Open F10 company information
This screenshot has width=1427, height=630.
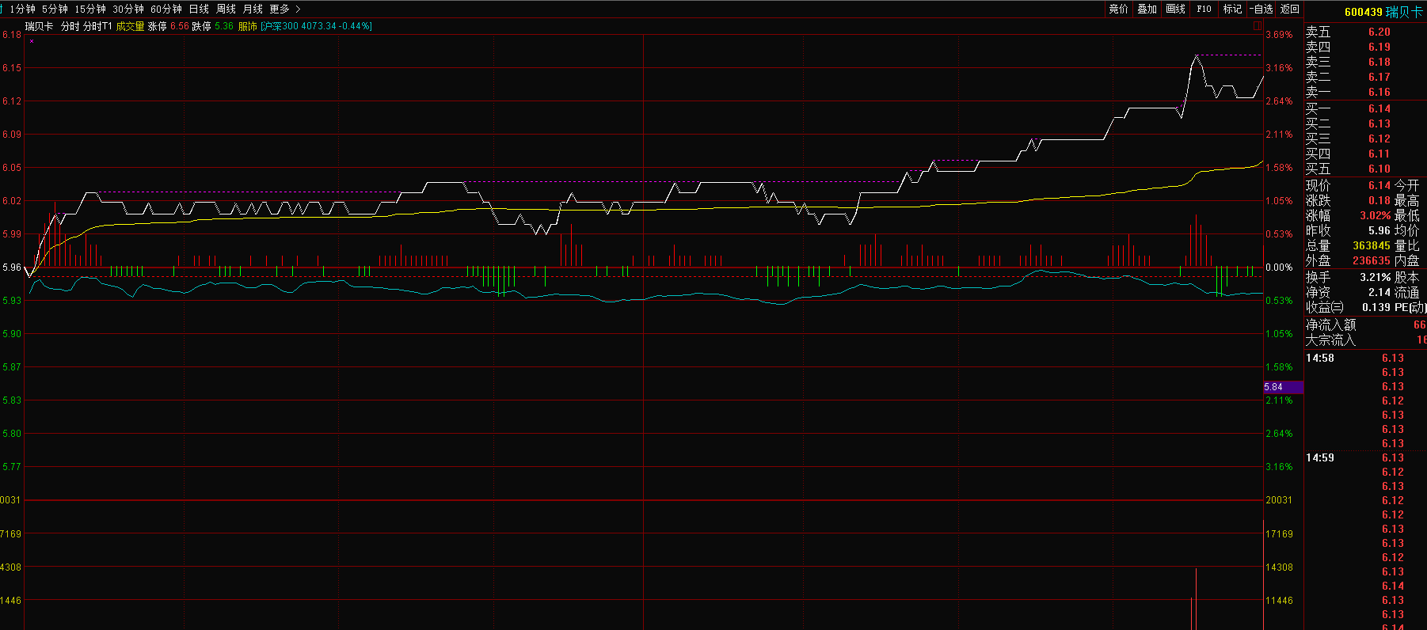click(1204, 9)
